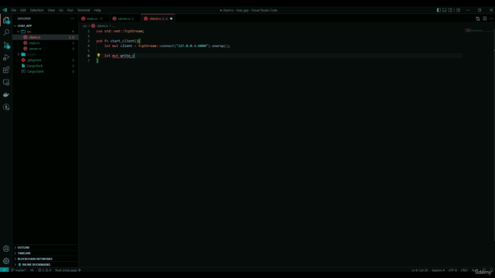This screenshot has height=278, width=495.
Task: Open the File menu
Action: pyautogui.click(x=14, y=10)
